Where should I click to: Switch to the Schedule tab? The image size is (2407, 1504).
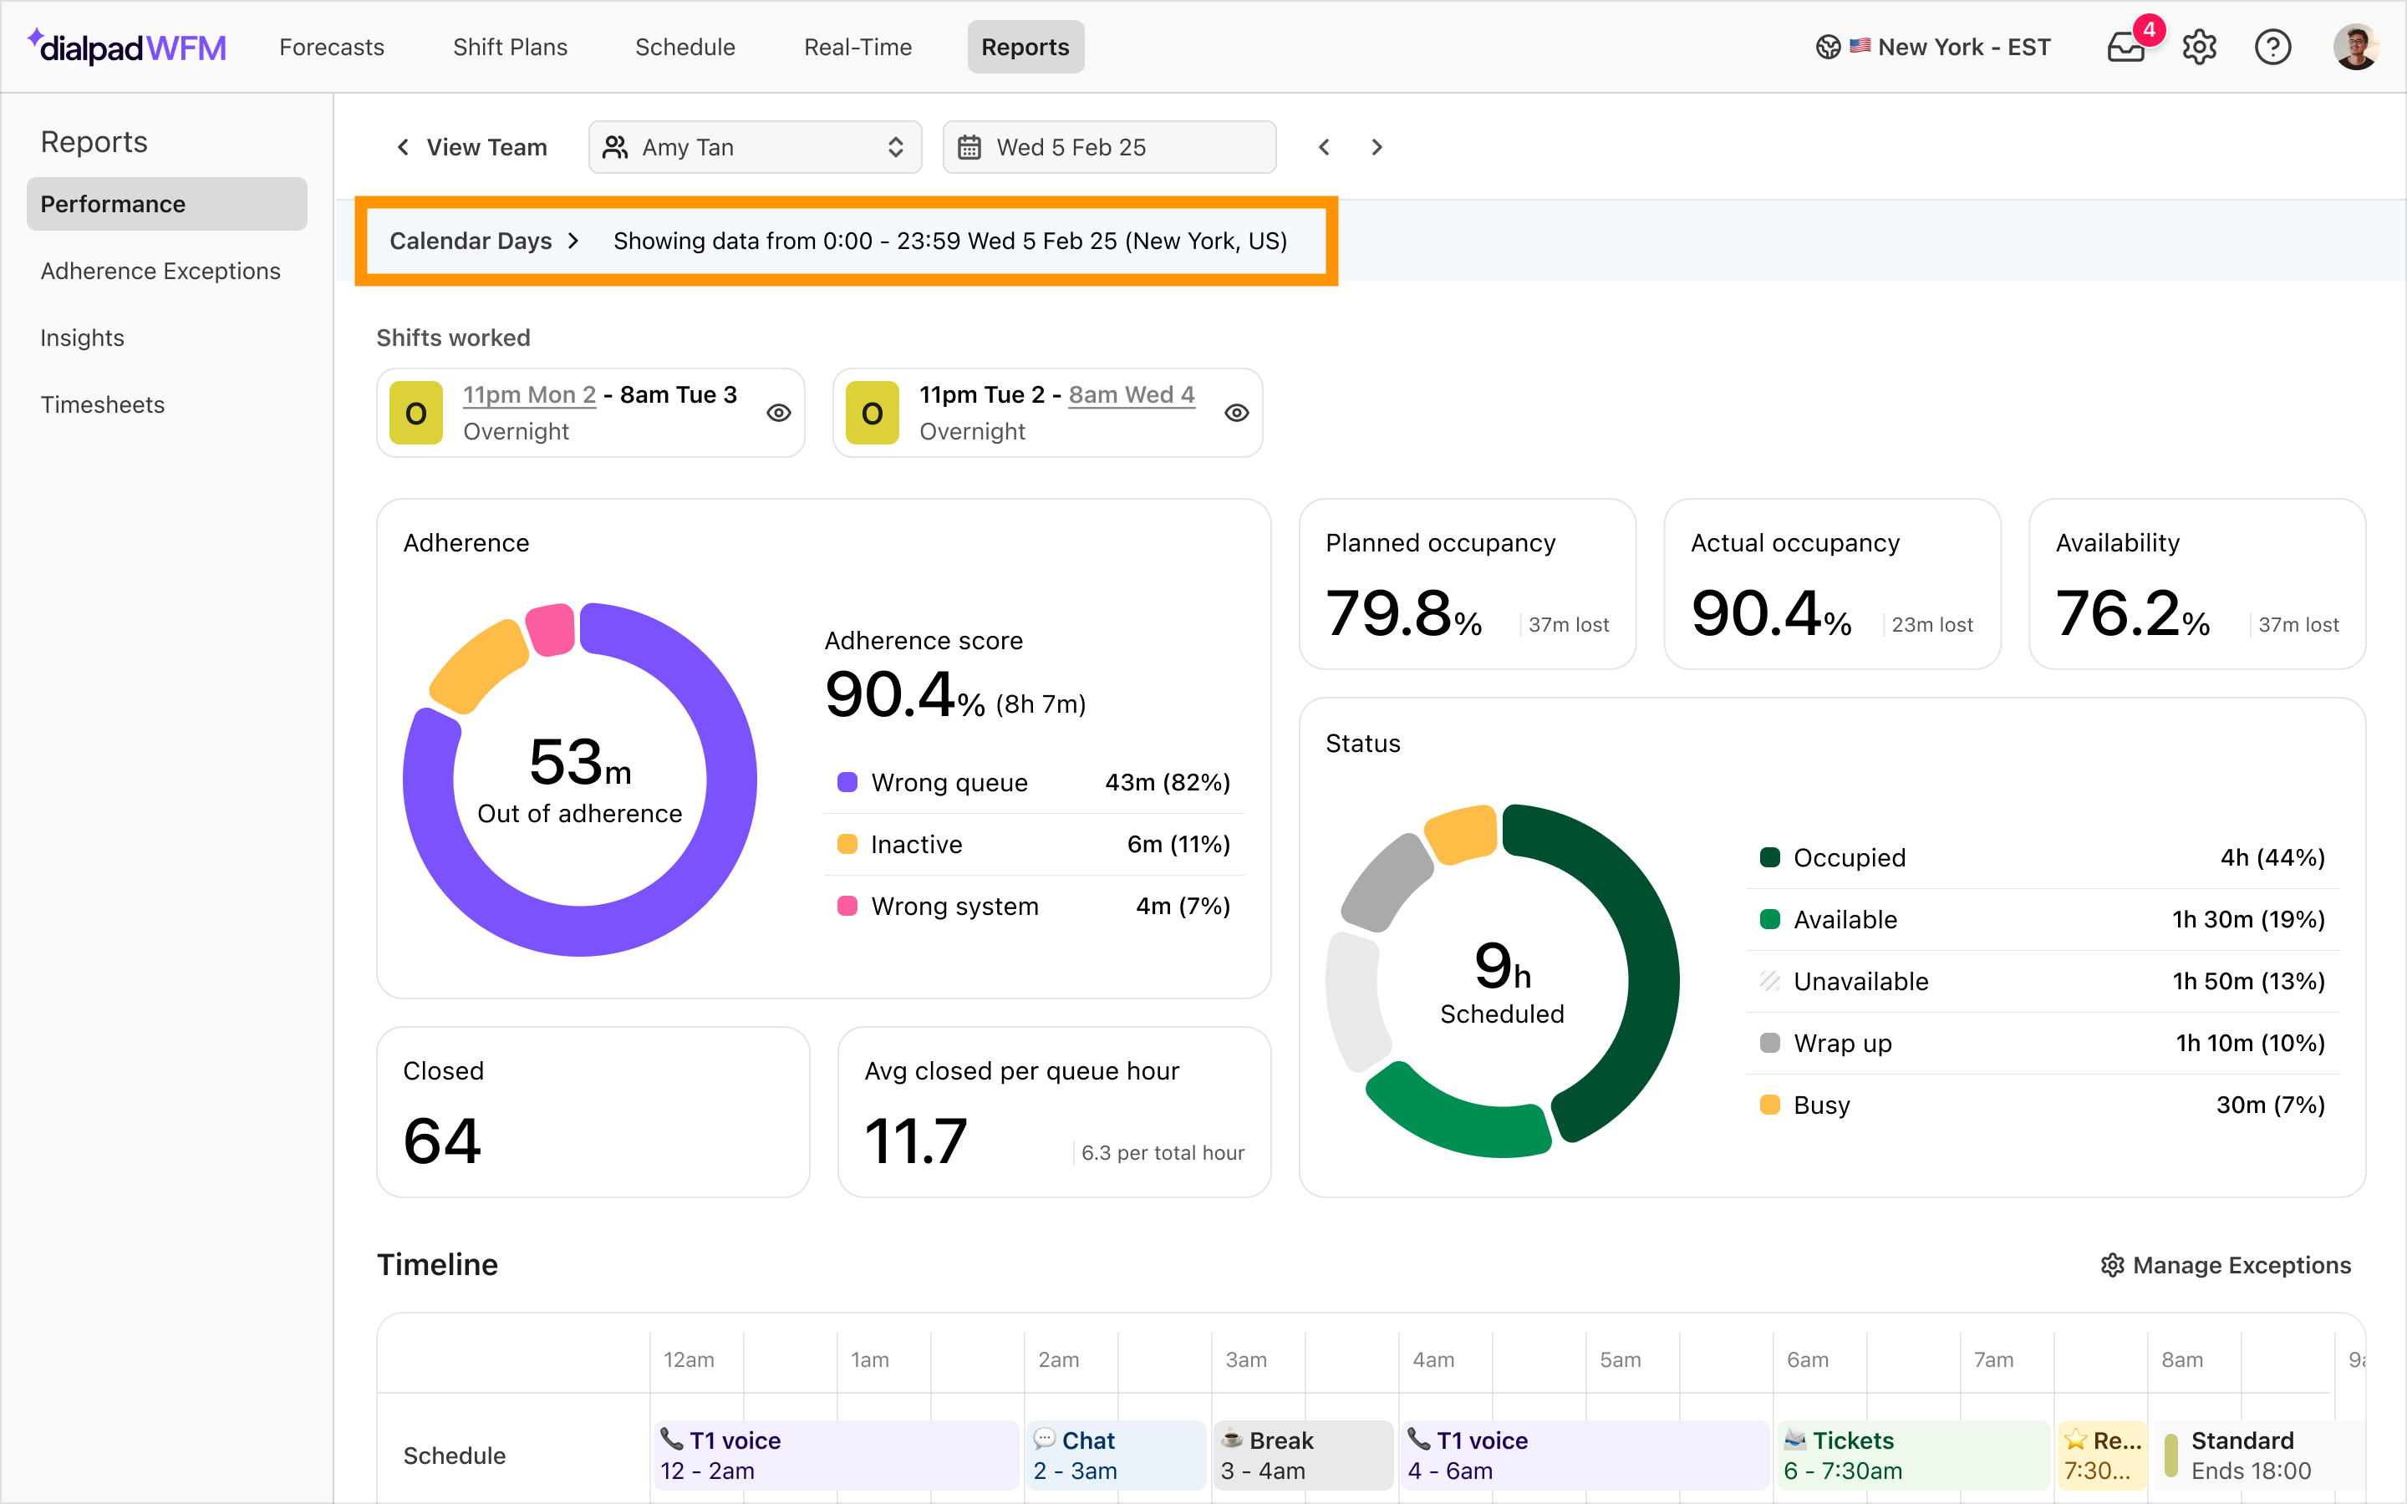[685, 47]
